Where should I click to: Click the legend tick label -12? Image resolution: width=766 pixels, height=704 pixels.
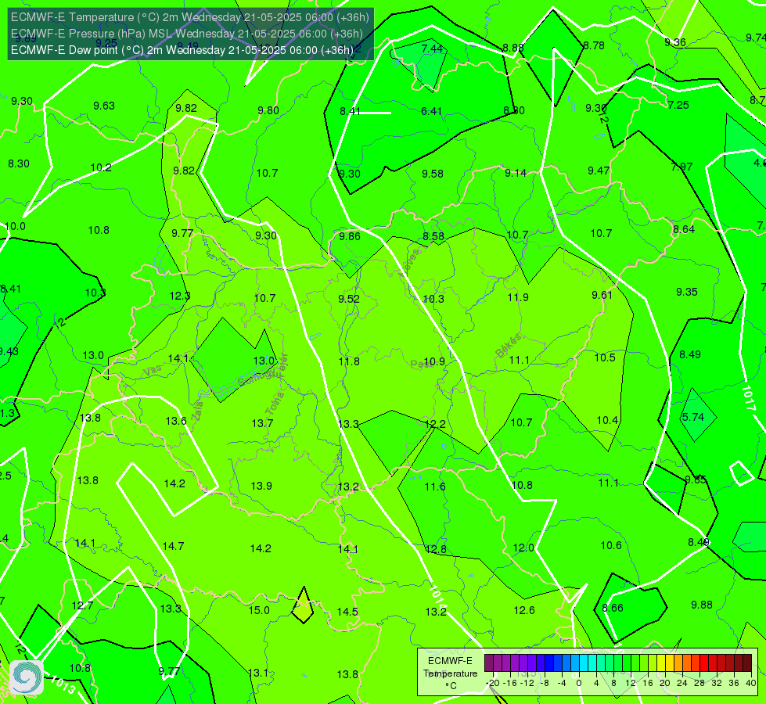tap(527, 683)
